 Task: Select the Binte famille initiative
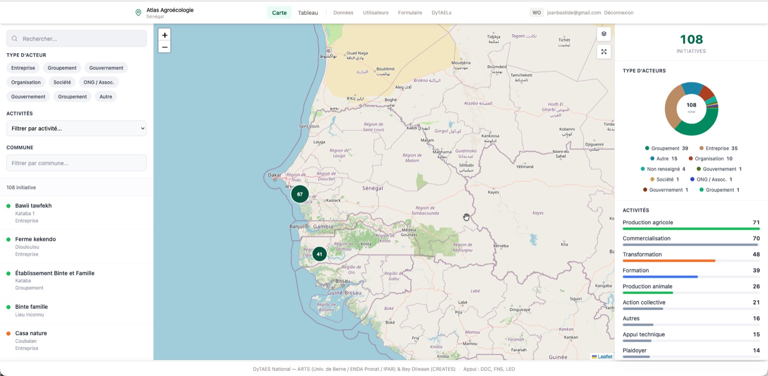pos(76,311)
